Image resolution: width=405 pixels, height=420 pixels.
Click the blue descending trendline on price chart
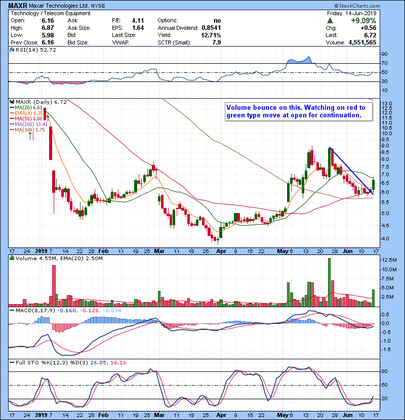tap(351, 171)
